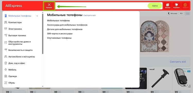
Task: Open Обувь category
Action: (x=12, y=83)
